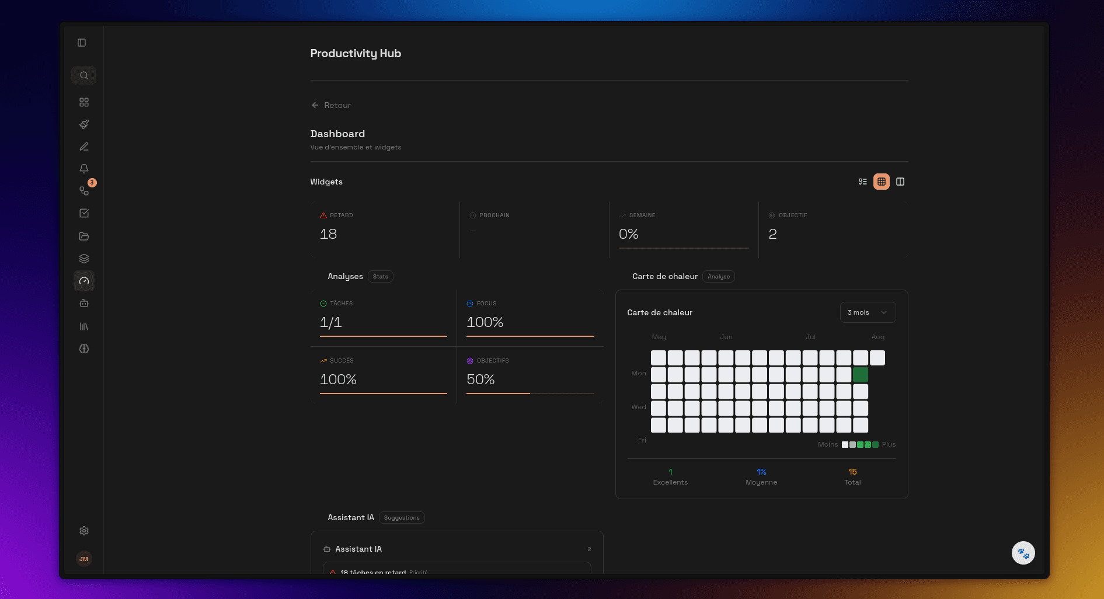Open the library books icon in sidebar

pos(84,326)
